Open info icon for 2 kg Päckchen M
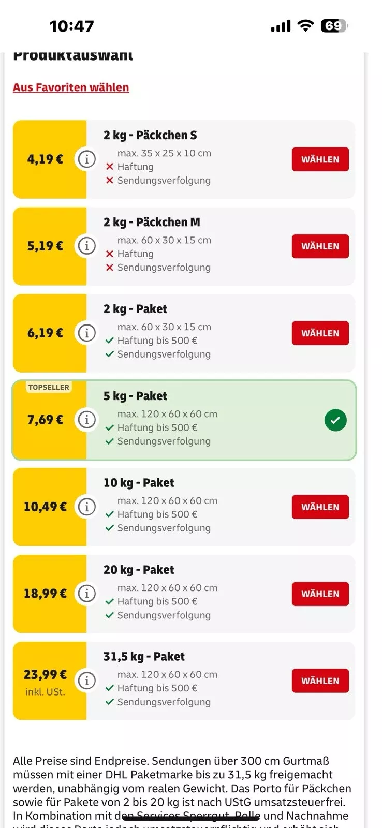The width and height of the screenshot is (382, 828). click(x=86, y=246)
